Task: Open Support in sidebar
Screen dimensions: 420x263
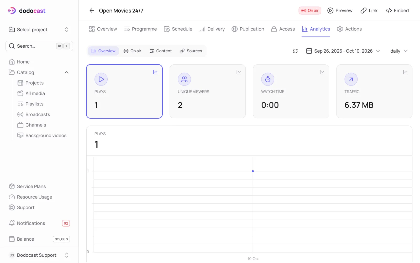Action: (22, 208)
